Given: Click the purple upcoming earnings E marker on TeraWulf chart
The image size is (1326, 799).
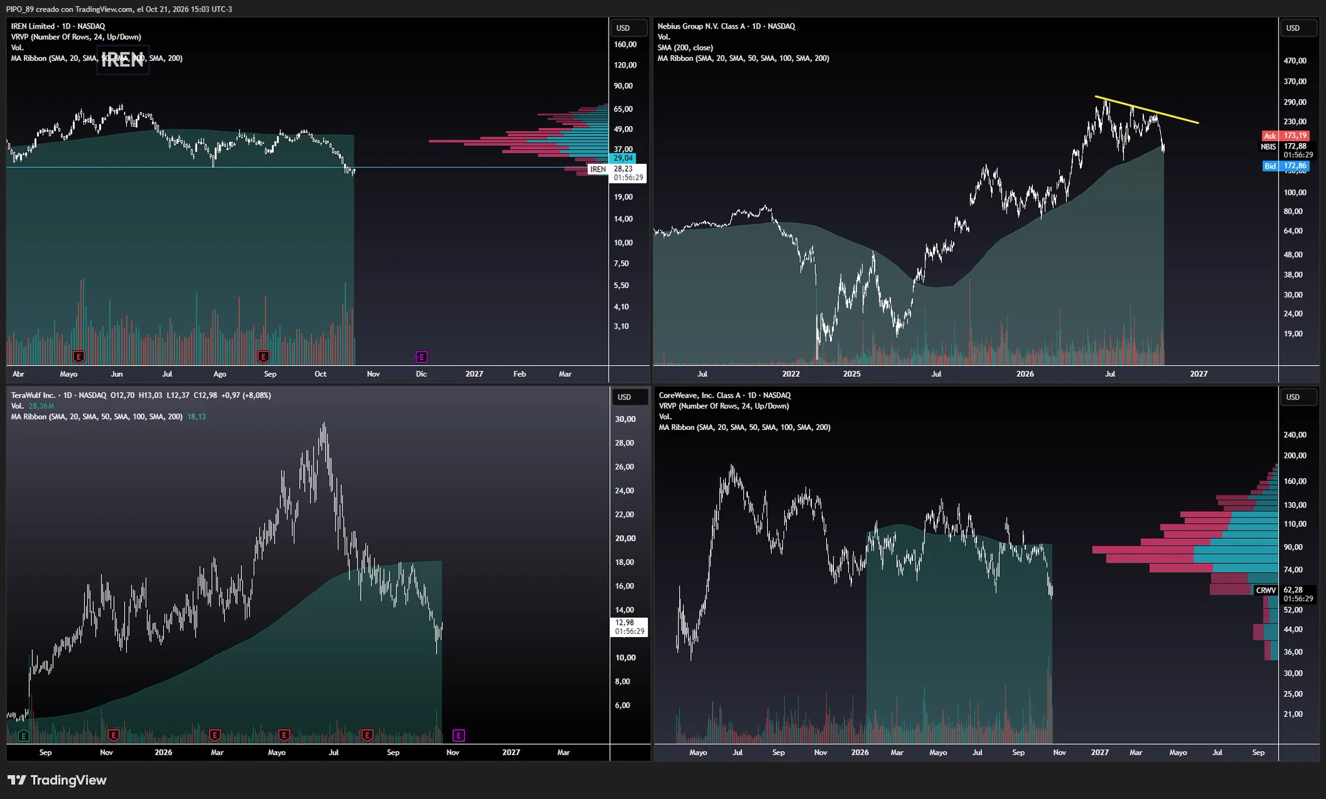Looking at the screenshot, I should click(x=458, y=735).
